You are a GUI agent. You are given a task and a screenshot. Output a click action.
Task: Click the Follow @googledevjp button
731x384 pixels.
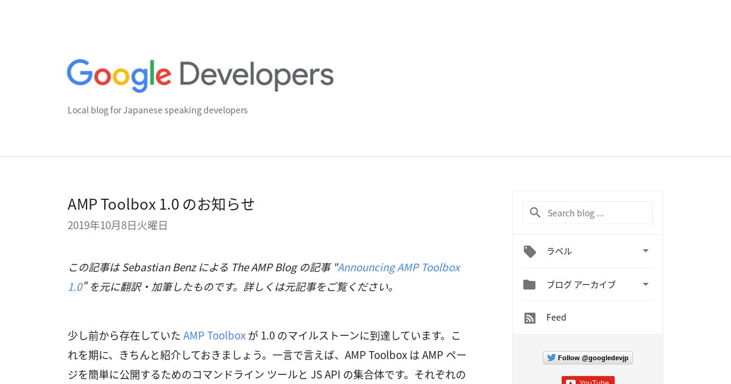(588, 358)
